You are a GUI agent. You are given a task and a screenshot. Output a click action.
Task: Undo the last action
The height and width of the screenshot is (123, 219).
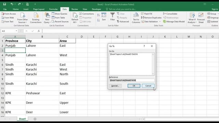pyautogui.click(x=12, y=4)
